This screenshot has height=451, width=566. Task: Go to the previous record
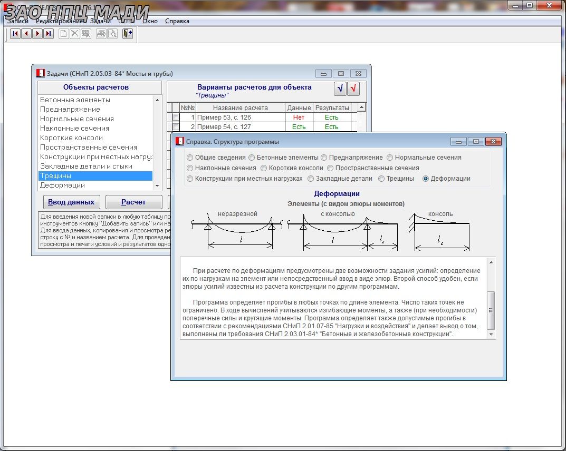coord(26,34)
